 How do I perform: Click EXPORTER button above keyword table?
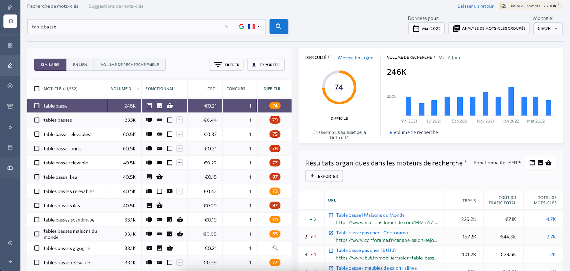[266, 65]
